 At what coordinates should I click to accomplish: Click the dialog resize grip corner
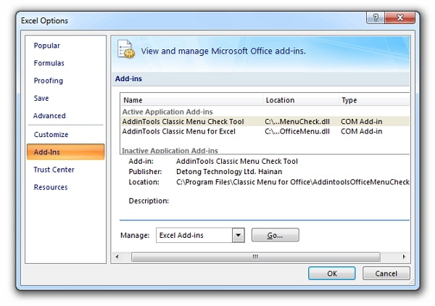(x=412, y=282)
